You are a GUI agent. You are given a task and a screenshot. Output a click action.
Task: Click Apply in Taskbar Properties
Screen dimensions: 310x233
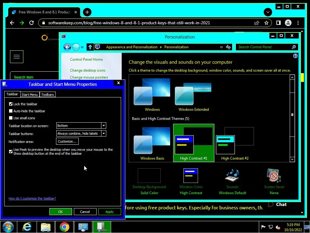110,212
